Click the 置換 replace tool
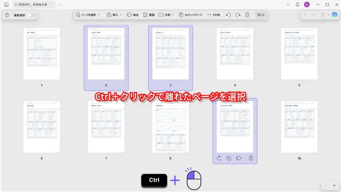Image resolution: width=341 pixels, height=192 pixels. click(149, 15)
